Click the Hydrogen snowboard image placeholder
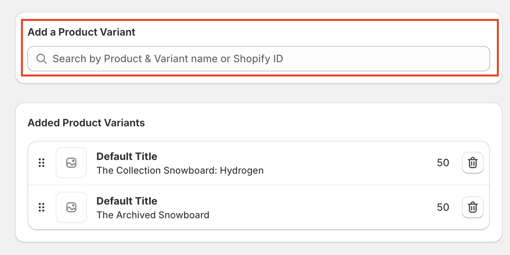 pos(71,163)
